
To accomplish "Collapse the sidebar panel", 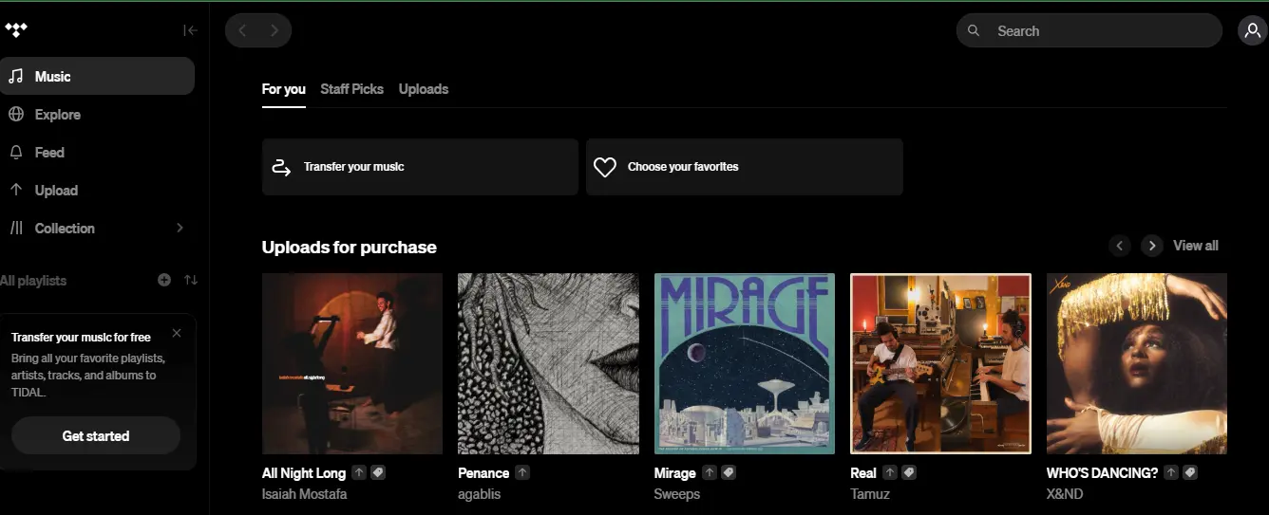I will [190, 30].
